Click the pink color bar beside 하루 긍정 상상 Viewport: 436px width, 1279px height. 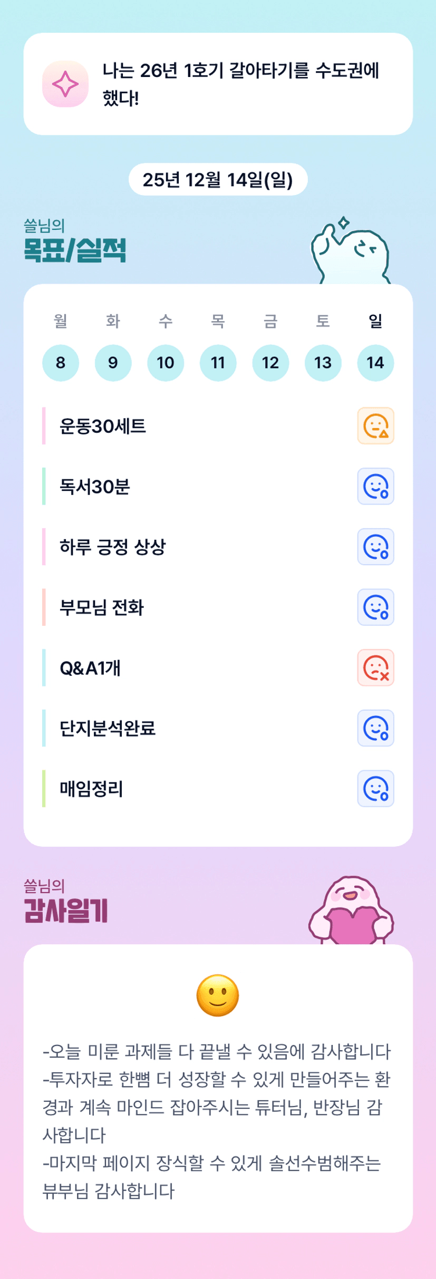coord(44,547)
